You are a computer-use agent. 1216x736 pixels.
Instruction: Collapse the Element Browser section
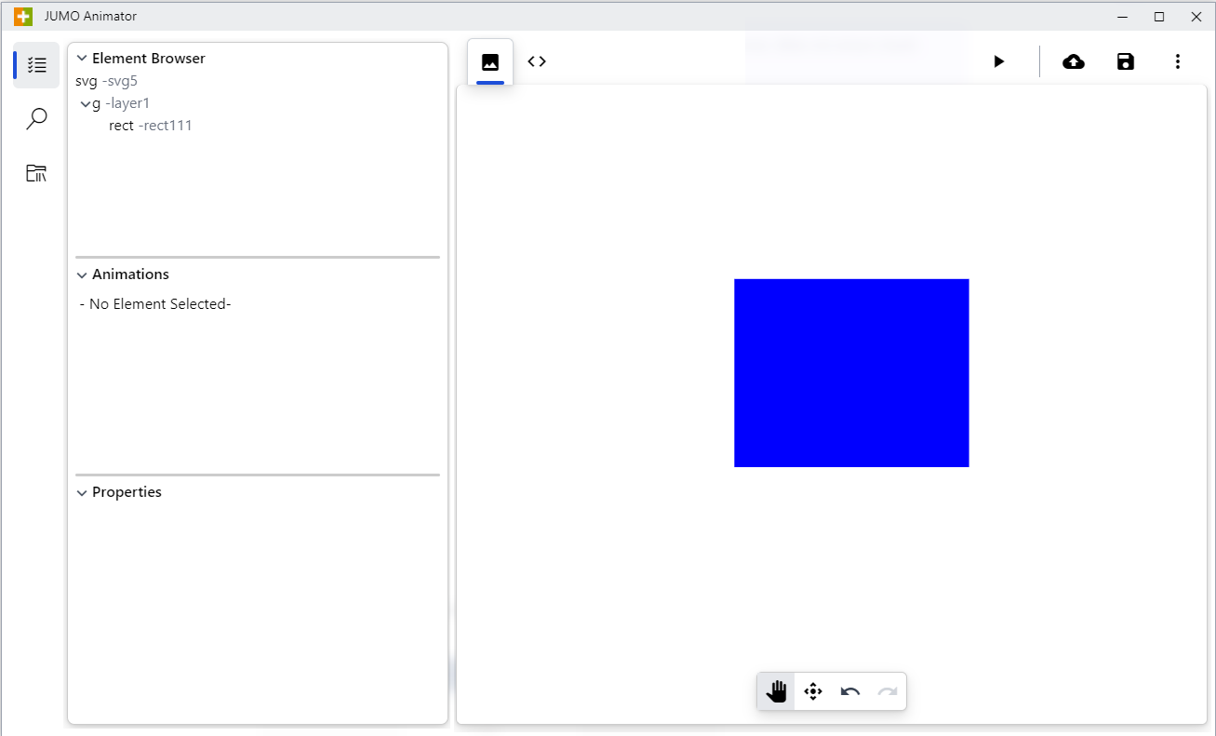tap(82, 59)
